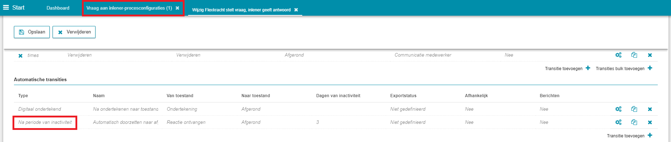Close the Wijzig Flexkracht tab
This screenshot has height=142, width=671.
click(296, 10)
